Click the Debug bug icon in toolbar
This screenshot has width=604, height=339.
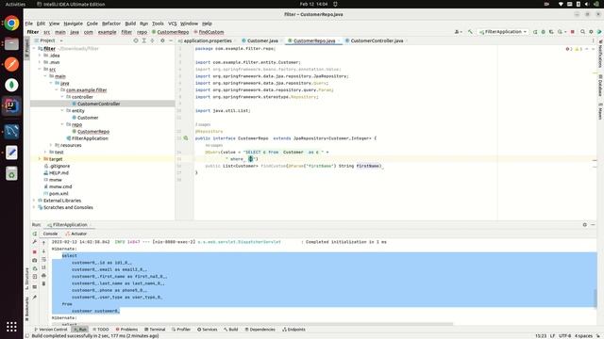click(x=544, y=32)
